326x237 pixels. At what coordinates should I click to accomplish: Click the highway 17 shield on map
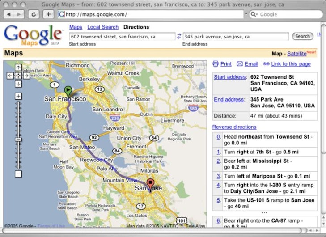tap(141, 206)
